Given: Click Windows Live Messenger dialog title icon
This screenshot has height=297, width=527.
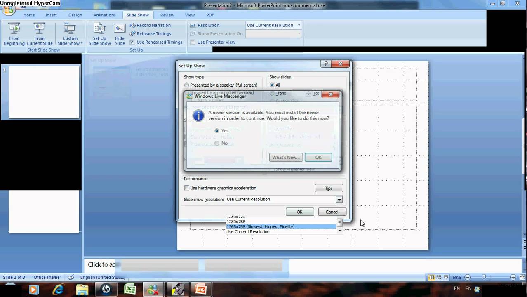Looking at the screenshot, I should [x=190, y=96].
